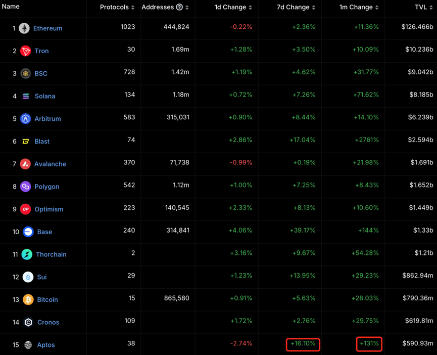The width and height of the screenshot is (437, 355).
Task: Open the Cronos chain link
Action: tap(48, 322)
